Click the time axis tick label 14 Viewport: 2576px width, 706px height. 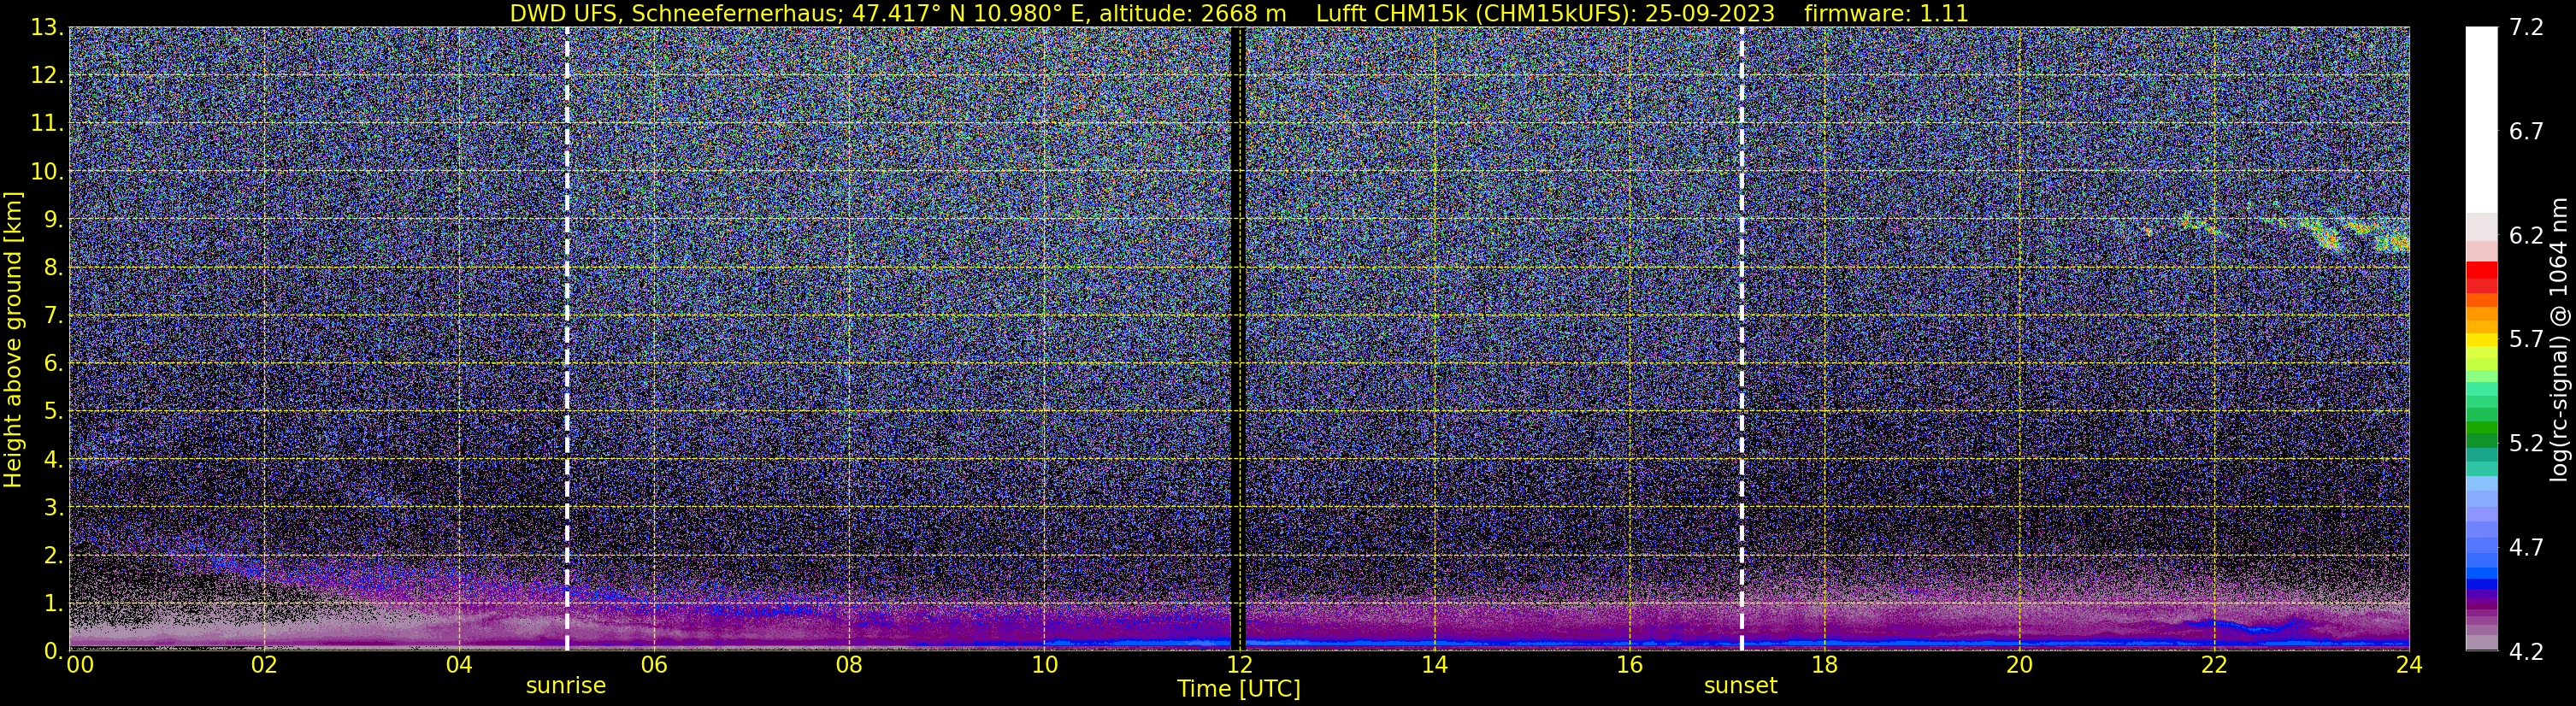(x=1434, y=665)
